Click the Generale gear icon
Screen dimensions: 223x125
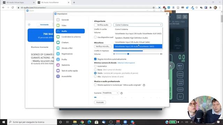pyautogui.click(x=58, y=20)
